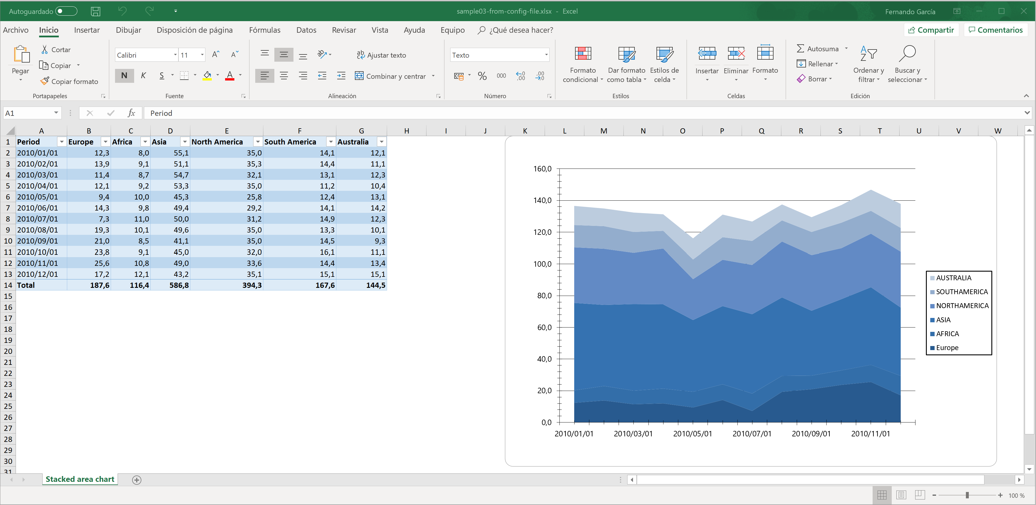
Task: Toggle the Autoguardado switch
Action: 66,11
